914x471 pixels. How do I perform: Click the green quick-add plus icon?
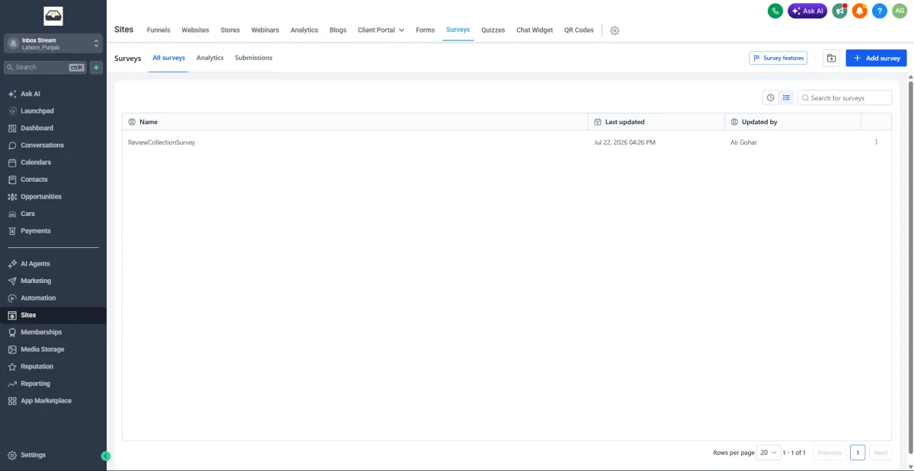click(x=96, y=67)
